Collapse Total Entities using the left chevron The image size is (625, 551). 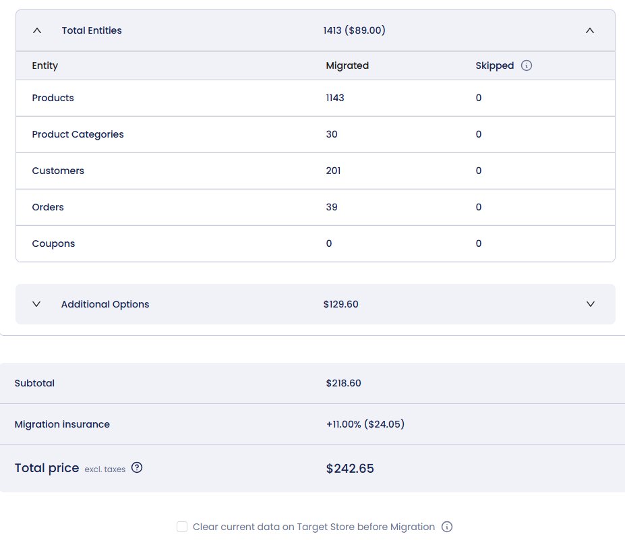click(x=37, y=30)
